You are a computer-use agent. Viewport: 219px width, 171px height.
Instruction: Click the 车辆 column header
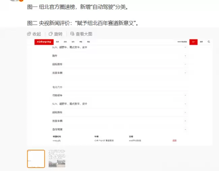point(96,137)
